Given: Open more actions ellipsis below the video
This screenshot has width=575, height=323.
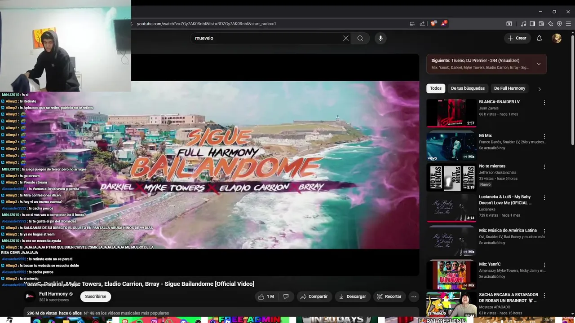Looking at the screenshot, I should point(414,297).
